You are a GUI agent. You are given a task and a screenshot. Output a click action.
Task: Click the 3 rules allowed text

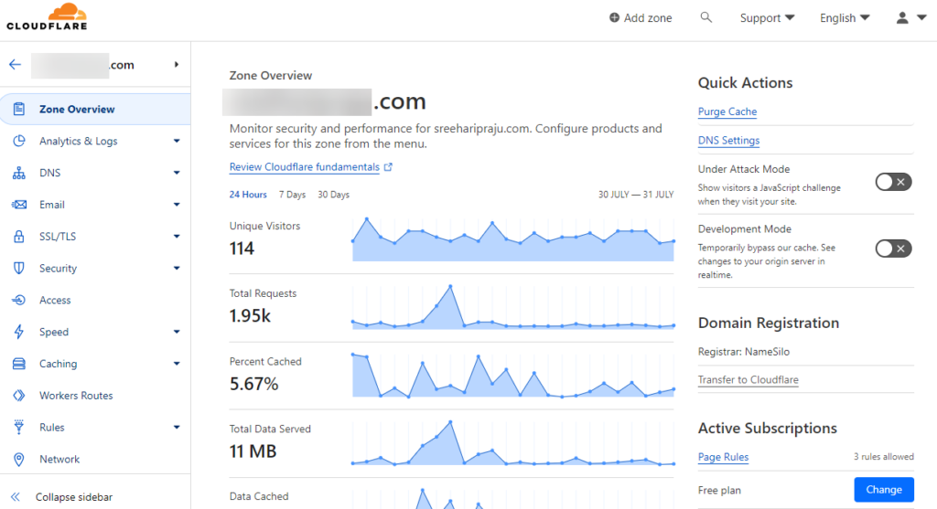point(883,457)
